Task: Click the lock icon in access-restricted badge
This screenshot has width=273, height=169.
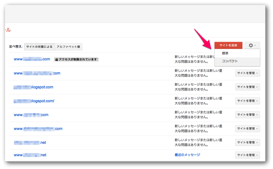Action: (x=57, y=59)
